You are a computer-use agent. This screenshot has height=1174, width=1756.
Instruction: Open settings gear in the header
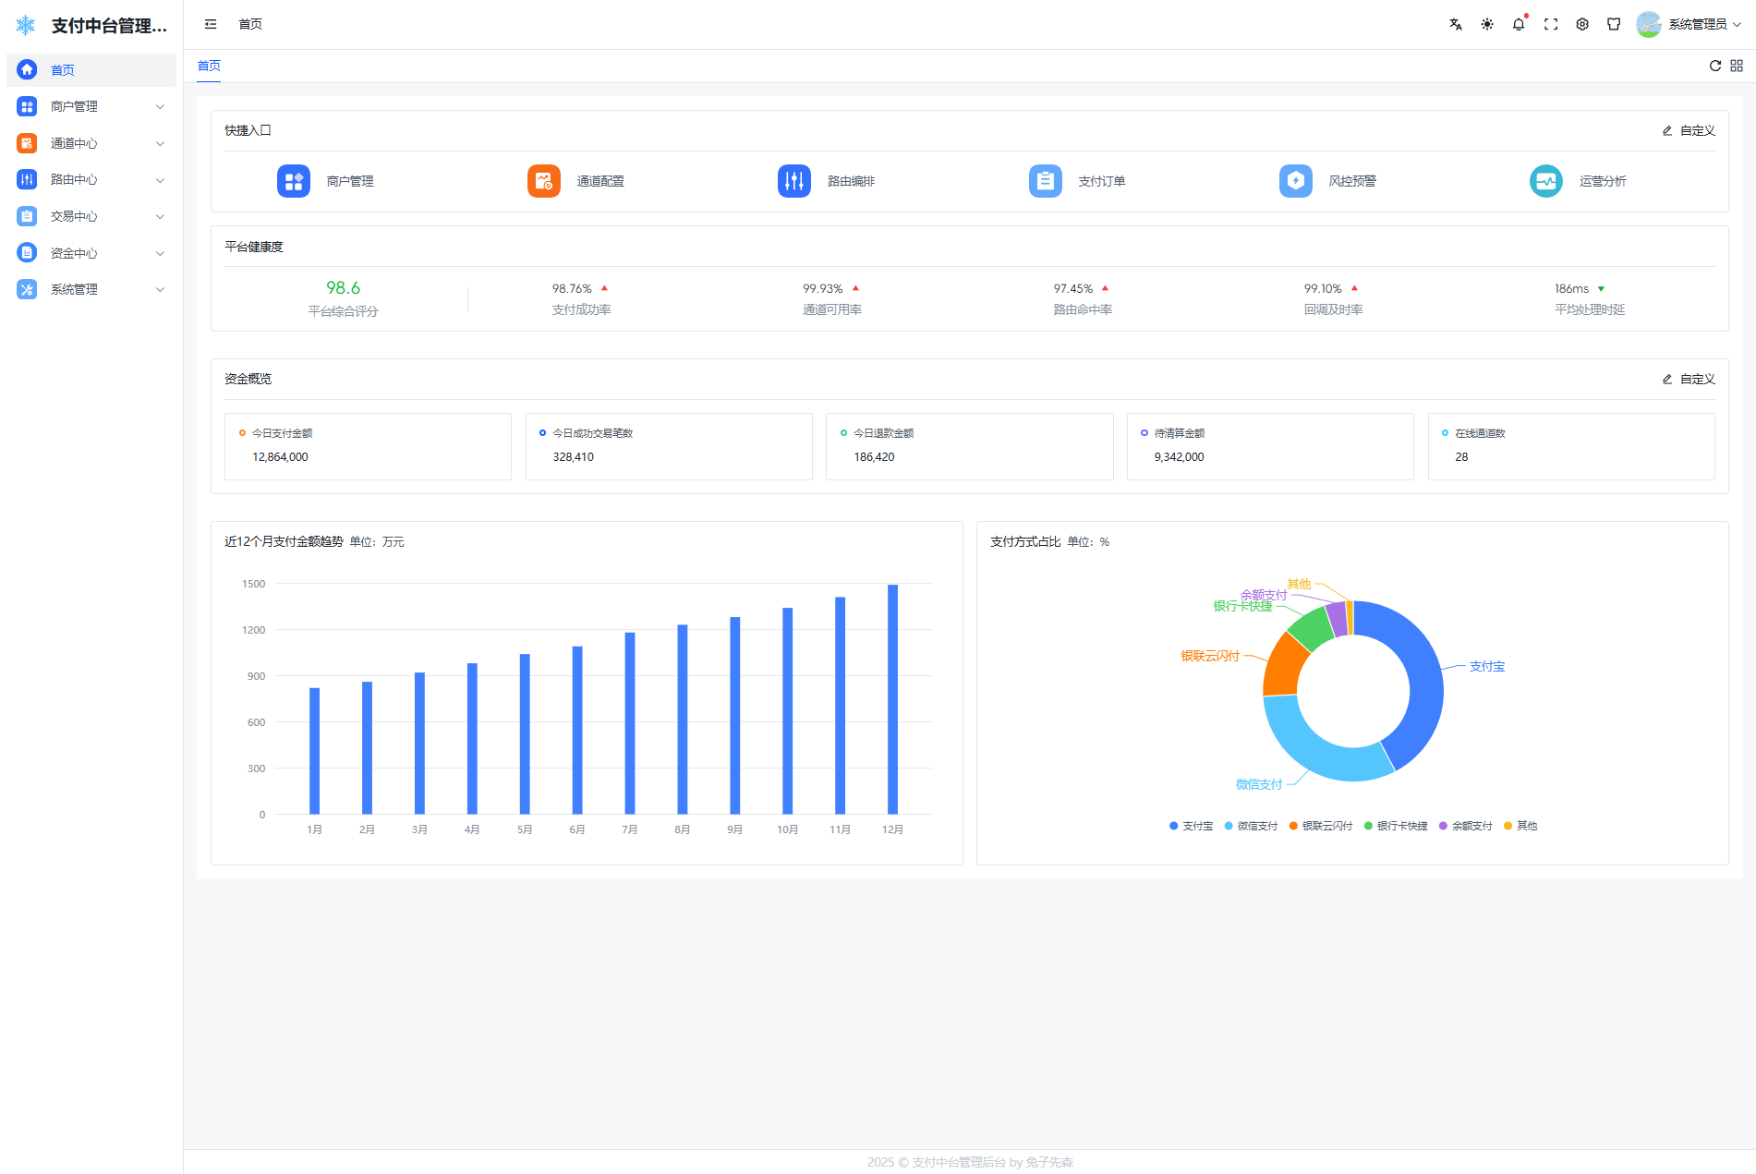click(1581, 25)
